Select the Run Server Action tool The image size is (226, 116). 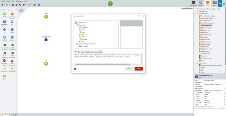click(12, 16)
